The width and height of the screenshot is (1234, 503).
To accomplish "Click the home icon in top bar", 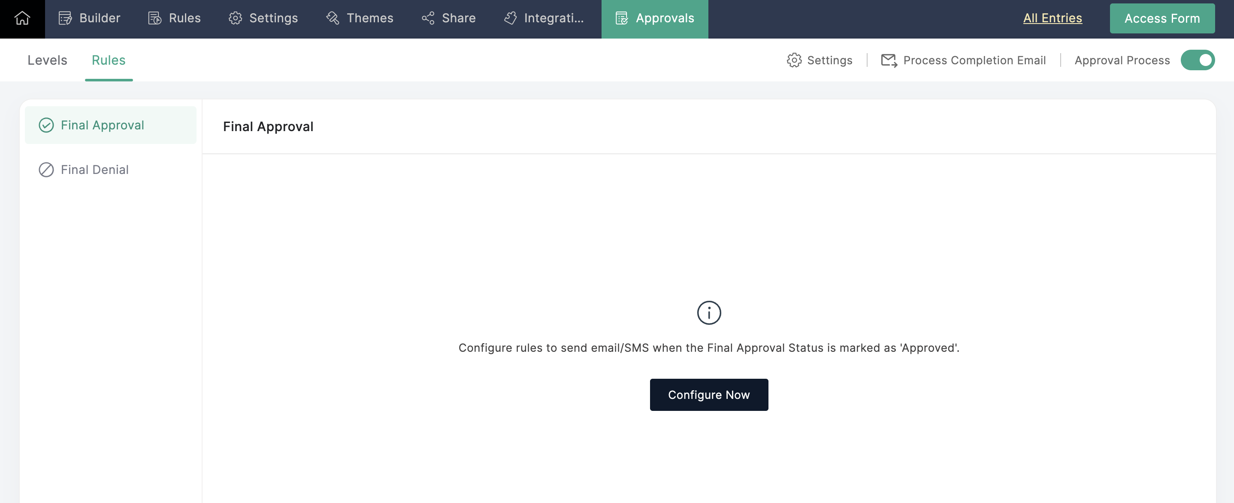I will (x=22, y=18).
